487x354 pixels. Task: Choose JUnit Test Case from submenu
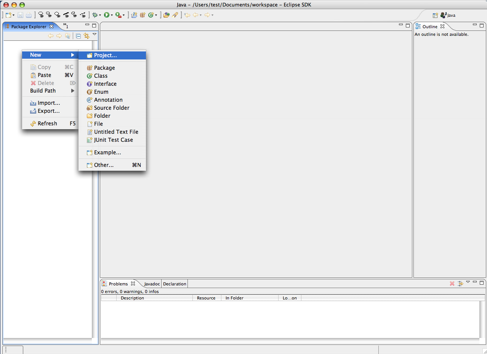coord(112,140)
